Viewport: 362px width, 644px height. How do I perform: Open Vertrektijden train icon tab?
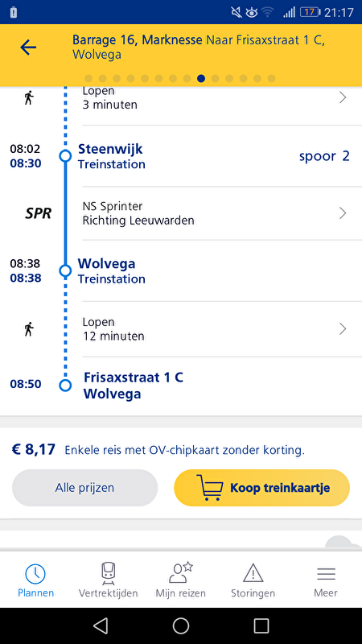coord(109,573)
